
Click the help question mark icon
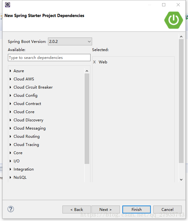coord(11,209)
